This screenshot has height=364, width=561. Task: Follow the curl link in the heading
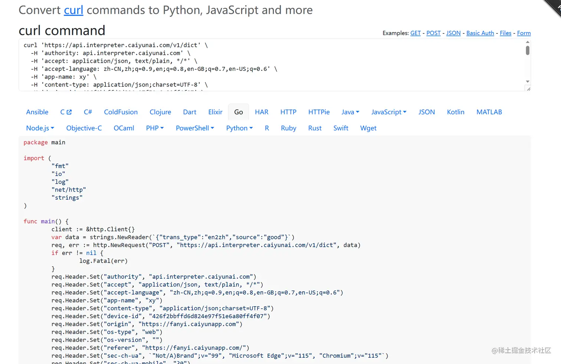coord(73,10)
